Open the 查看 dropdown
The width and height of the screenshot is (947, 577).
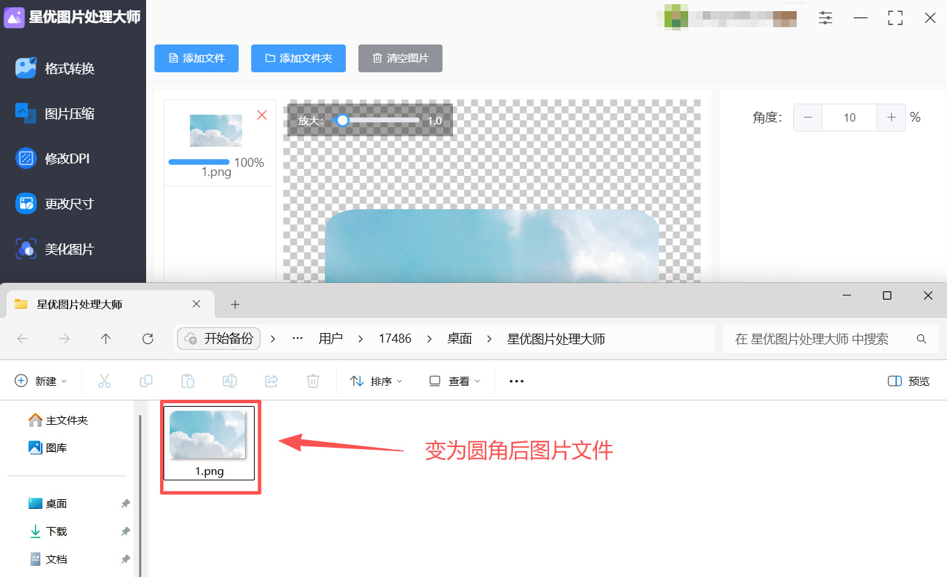454,381
